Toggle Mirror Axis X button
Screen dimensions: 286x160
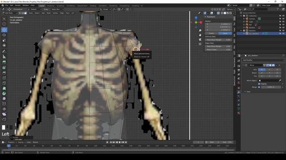point(262,70)
